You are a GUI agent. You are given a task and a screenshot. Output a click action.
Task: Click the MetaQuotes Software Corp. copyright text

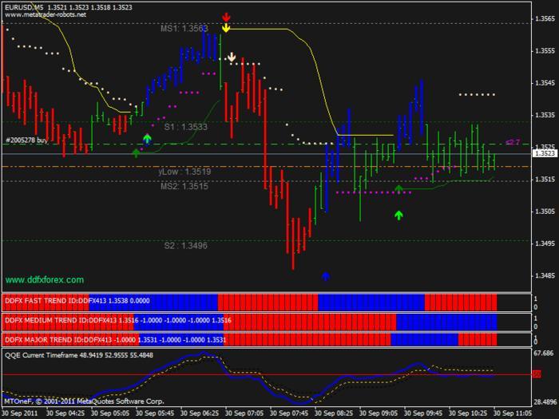point(84,401)
